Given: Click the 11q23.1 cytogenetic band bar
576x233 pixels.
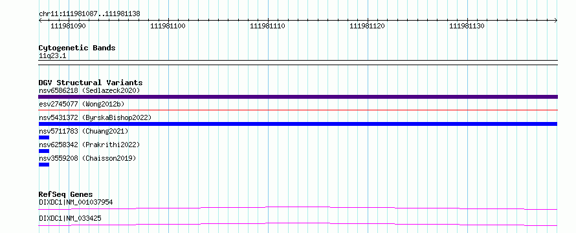Looking at the screenshot, I should point(298,63).
